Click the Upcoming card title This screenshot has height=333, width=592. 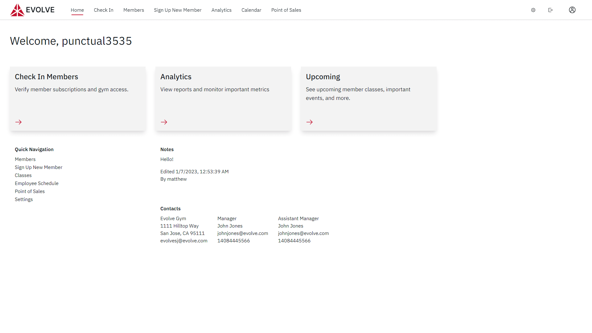pos(323,77)
